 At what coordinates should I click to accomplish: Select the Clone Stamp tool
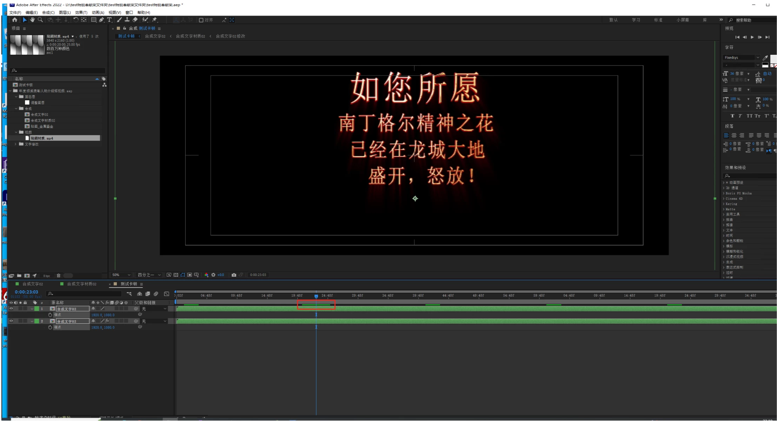tap(127, 20)
